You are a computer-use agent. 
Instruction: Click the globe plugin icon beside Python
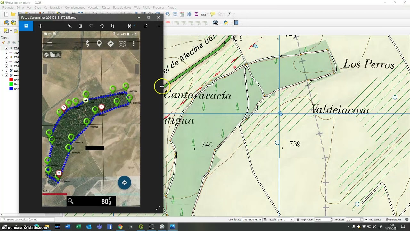coord(215,22)
